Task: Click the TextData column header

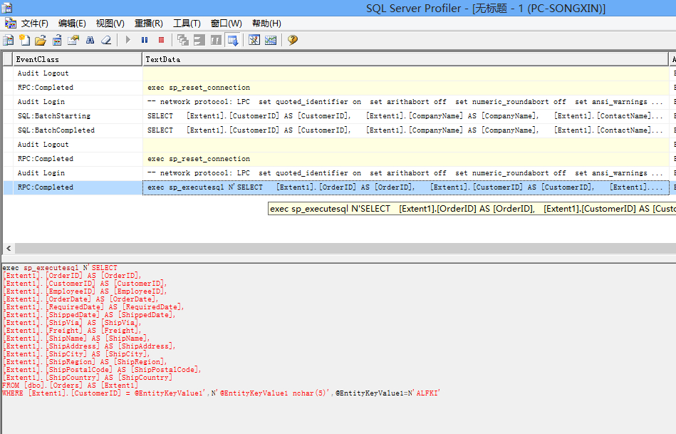Action: (405, 59)
